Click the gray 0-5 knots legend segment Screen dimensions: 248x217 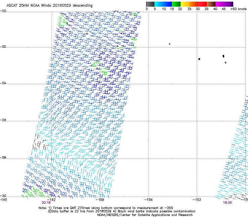pyautogui.click(x=150, y=4)
